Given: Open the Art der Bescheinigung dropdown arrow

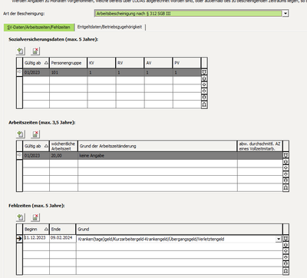Looking at the screenshot, I should [x=286, y=13].
